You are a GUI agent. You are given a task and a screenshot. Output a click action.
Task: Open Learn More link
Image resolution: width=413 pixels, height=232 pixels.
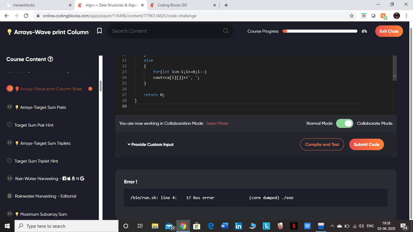coord(217,123)
